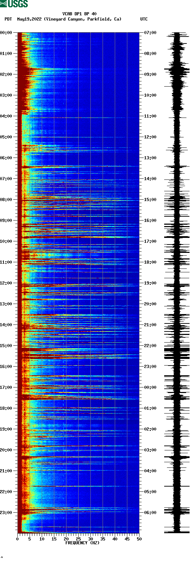Screen dimensions: 192x561
Task: Click the '20:00' PDT time label
Action: [6, 450]
